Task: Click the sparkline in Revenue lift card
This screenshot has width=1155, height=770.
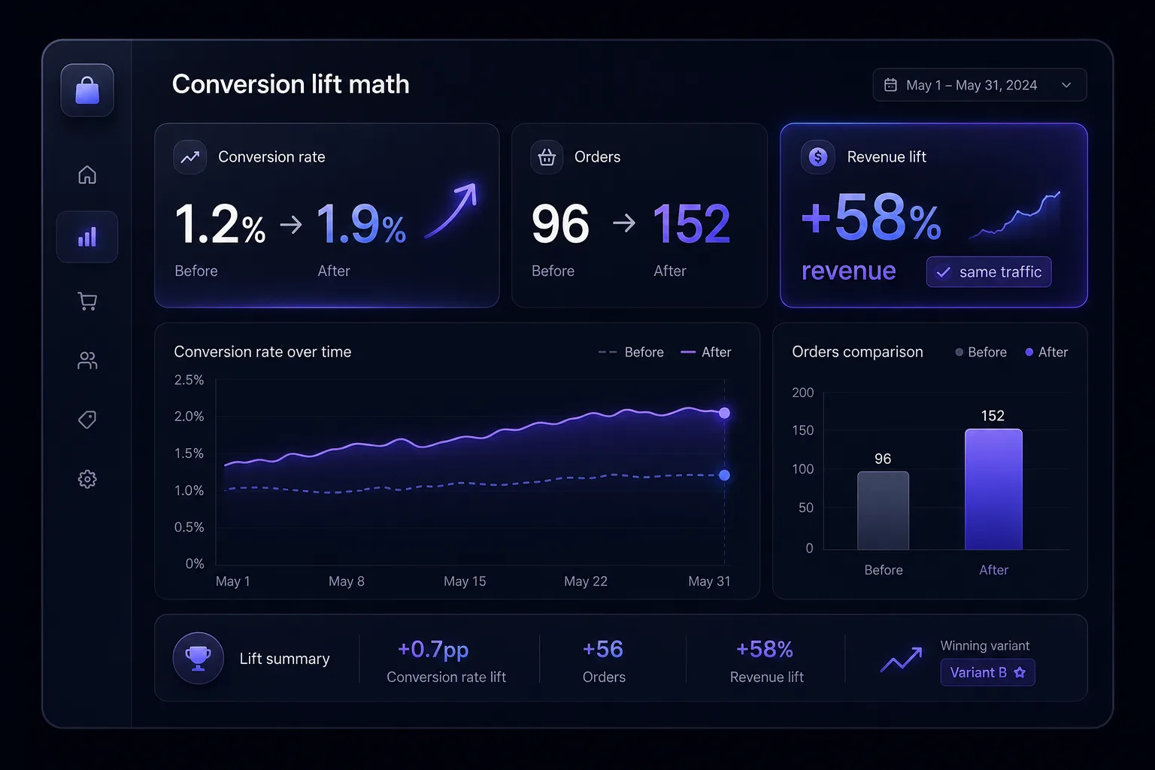Action: 1015,214
